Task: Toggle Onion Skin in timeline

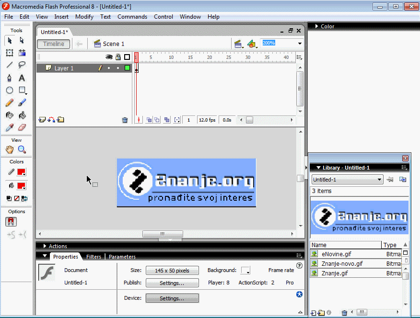Action: 149,120
